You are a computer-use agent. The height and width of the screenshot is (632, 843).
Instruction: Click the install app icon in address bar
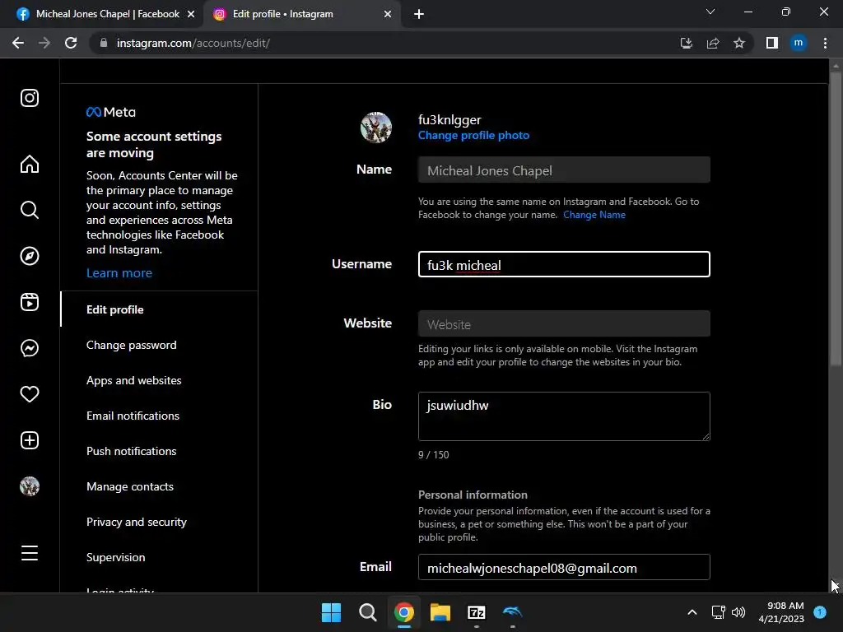687,43
